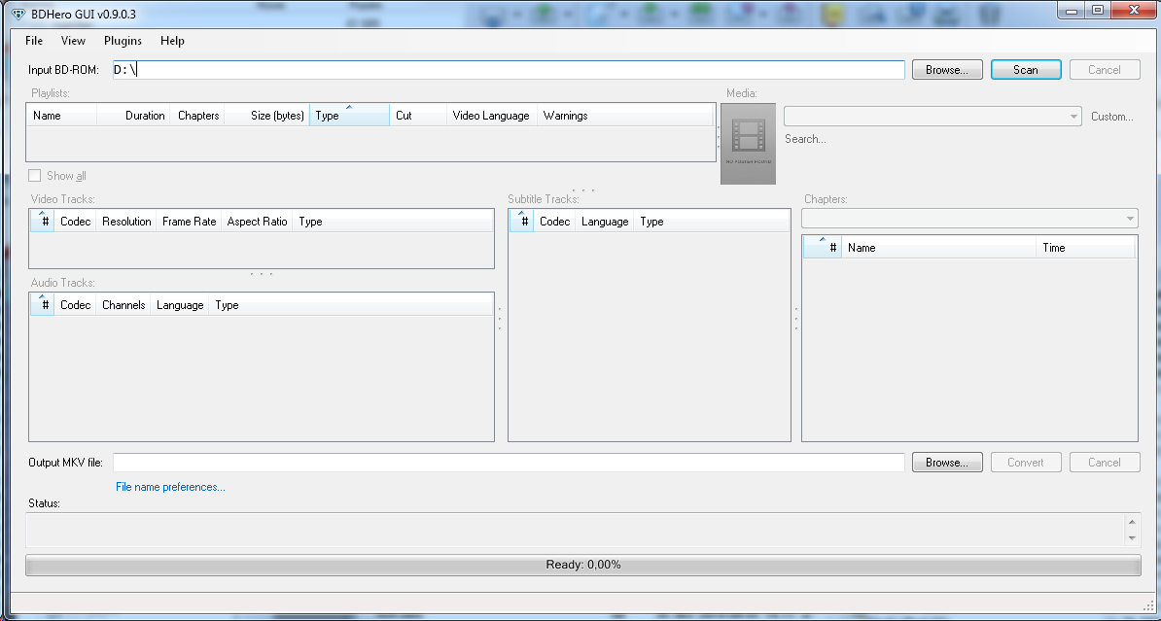The image size is (1161, 621).
Task: Browse for the output MKV file
Action: click(x=947, y=463)
